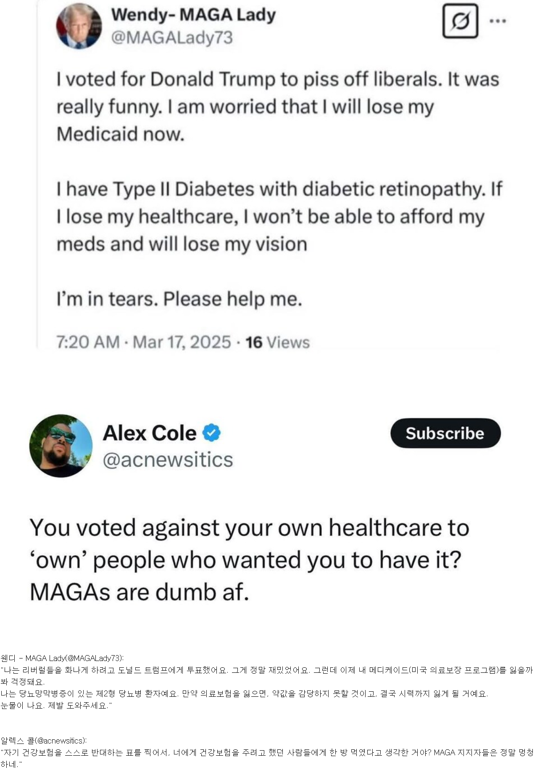
Task: Open the Wendy- MAGA Lady display name
Action: [x=193, y=15]
